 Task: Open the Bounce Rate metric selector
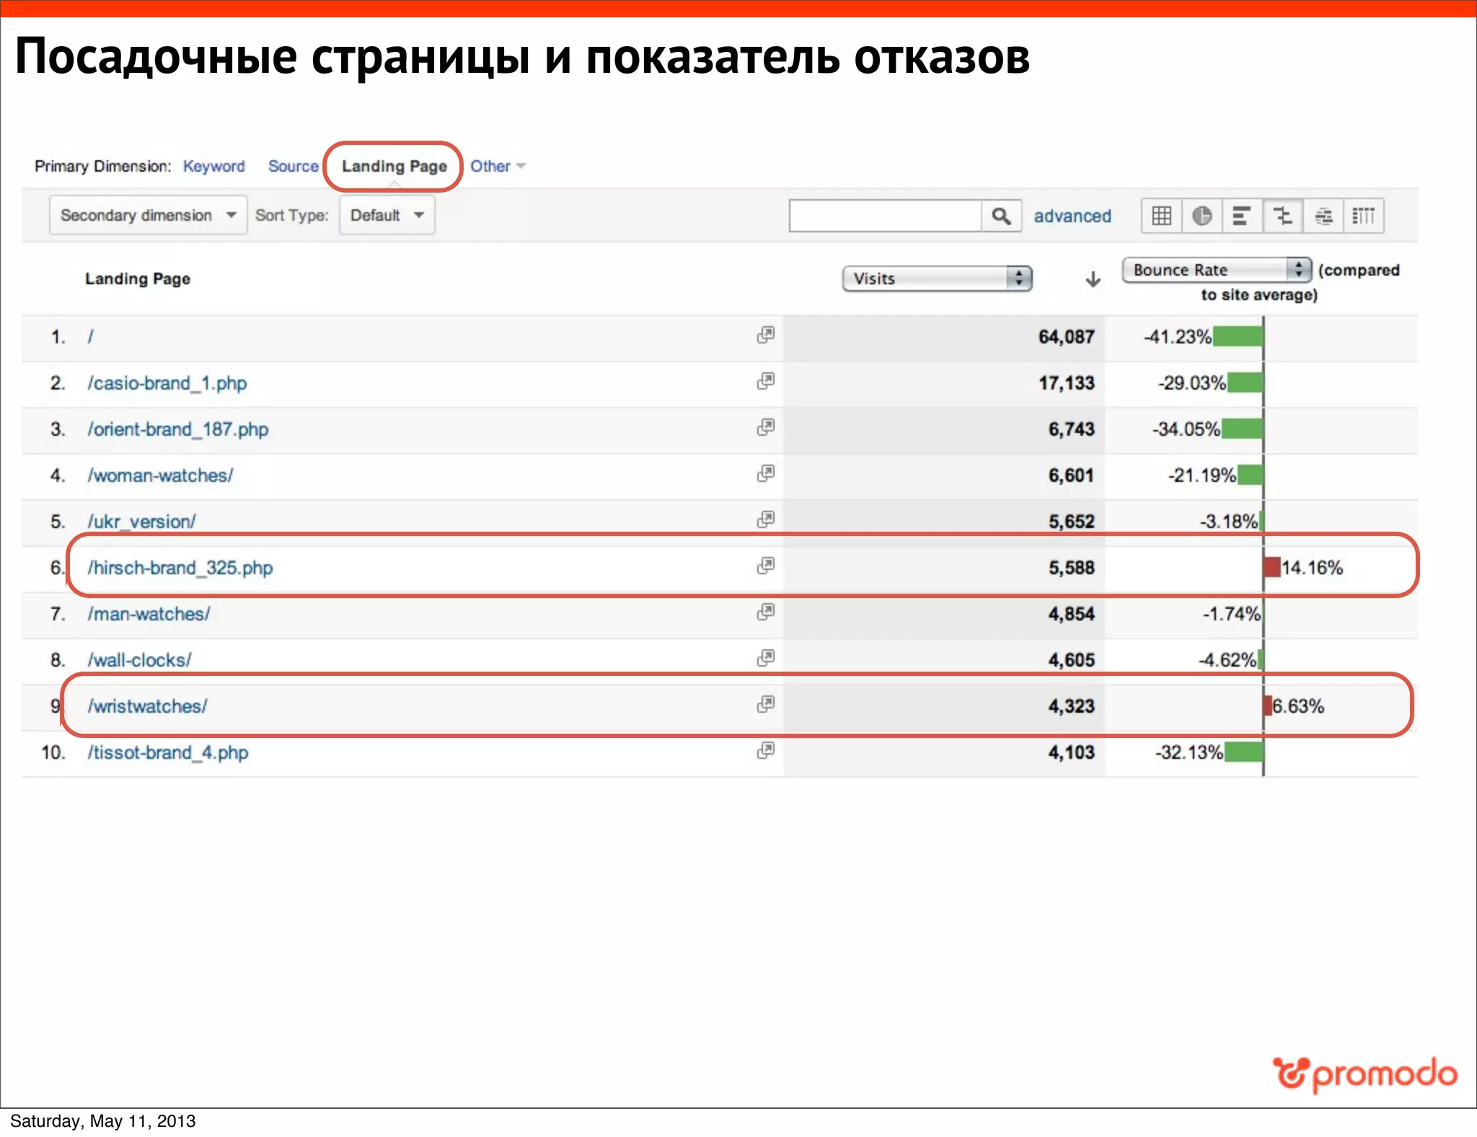[1216, 270]
